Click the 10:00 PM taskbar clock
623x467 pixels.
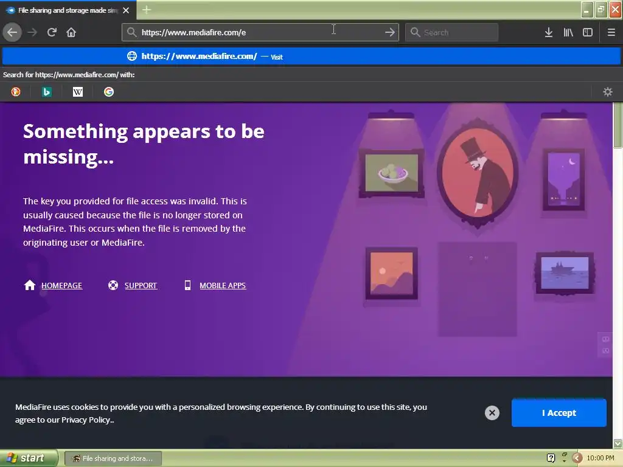coord(600,458)
